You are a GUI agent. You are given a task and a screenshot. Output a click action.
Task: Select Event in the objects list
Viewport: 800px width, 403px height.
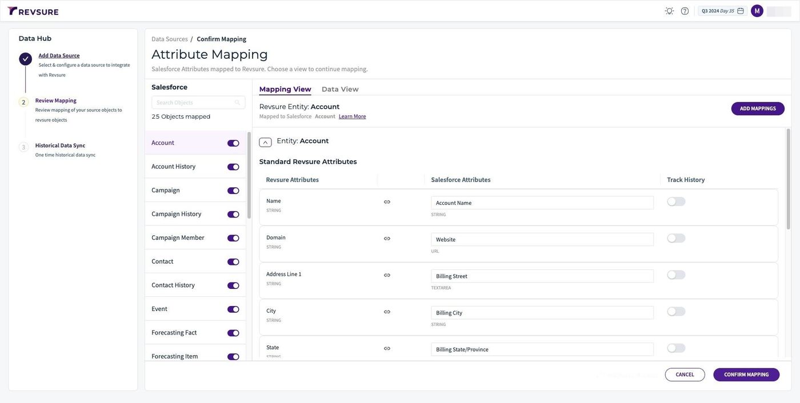click(x=195, y=309)
